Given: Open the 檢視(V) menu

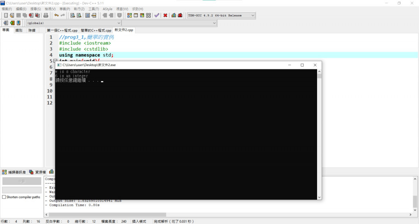Looking at the screenshot, I should (x=50, y=9).
